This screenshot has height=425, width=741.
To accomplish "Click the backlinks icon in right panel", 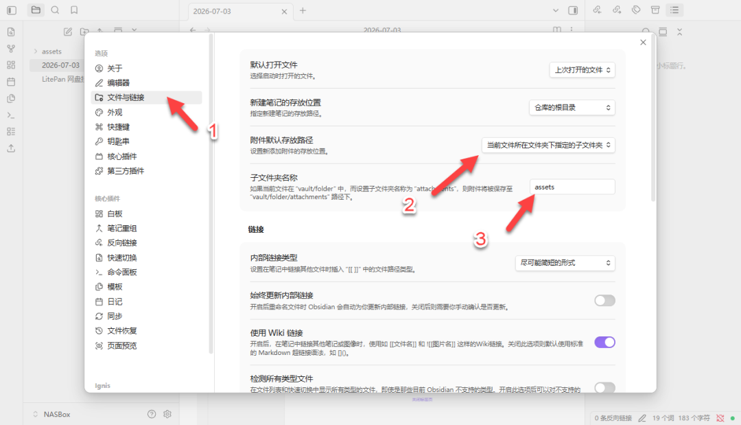I will point(598,10).
